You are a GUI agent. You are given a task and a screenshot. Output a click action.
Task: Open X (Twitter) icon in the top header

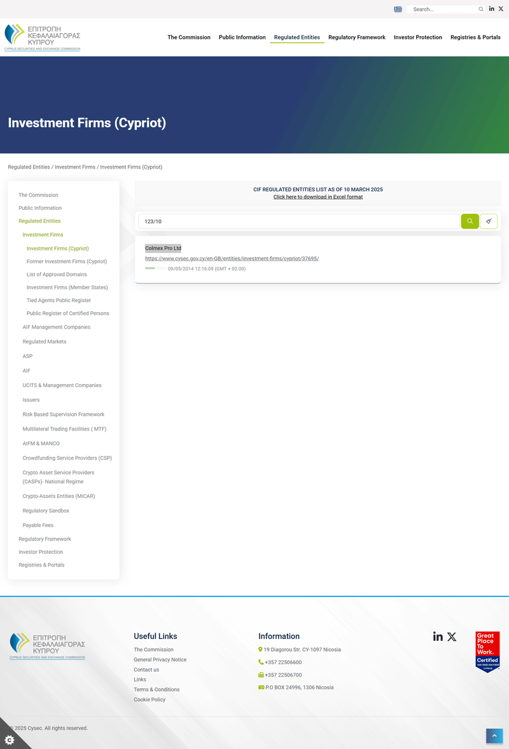click(x=501, y=9)
